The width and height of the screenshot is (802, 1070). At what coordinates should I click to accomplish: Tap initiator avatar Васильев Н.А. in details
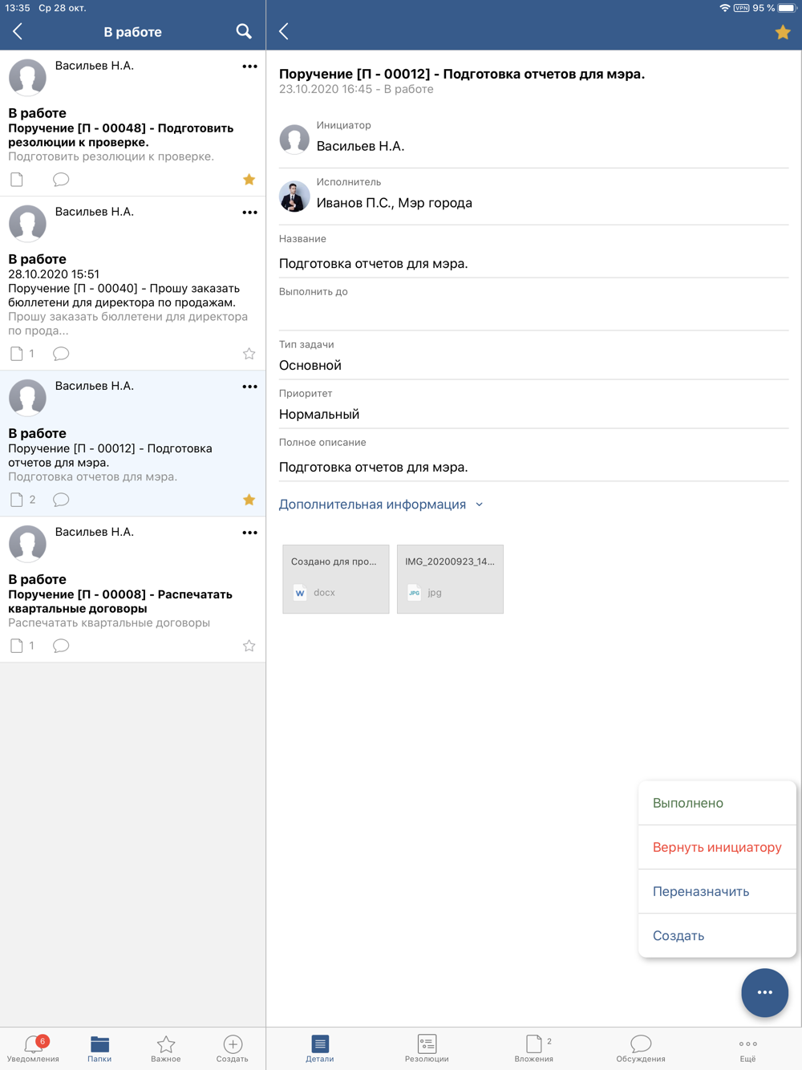click(294, 140)
